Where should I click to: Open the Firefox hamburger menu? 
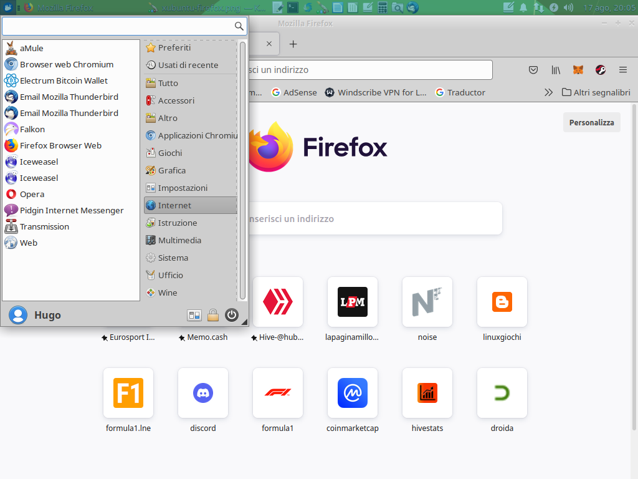(623, 70)
